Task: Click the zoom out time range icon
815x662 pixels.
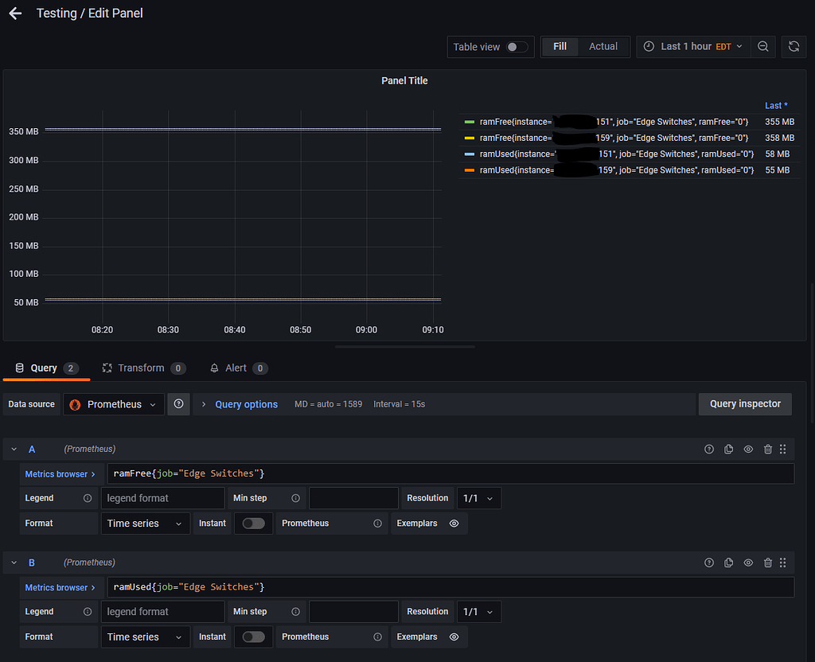Action: tap(762, 47)
